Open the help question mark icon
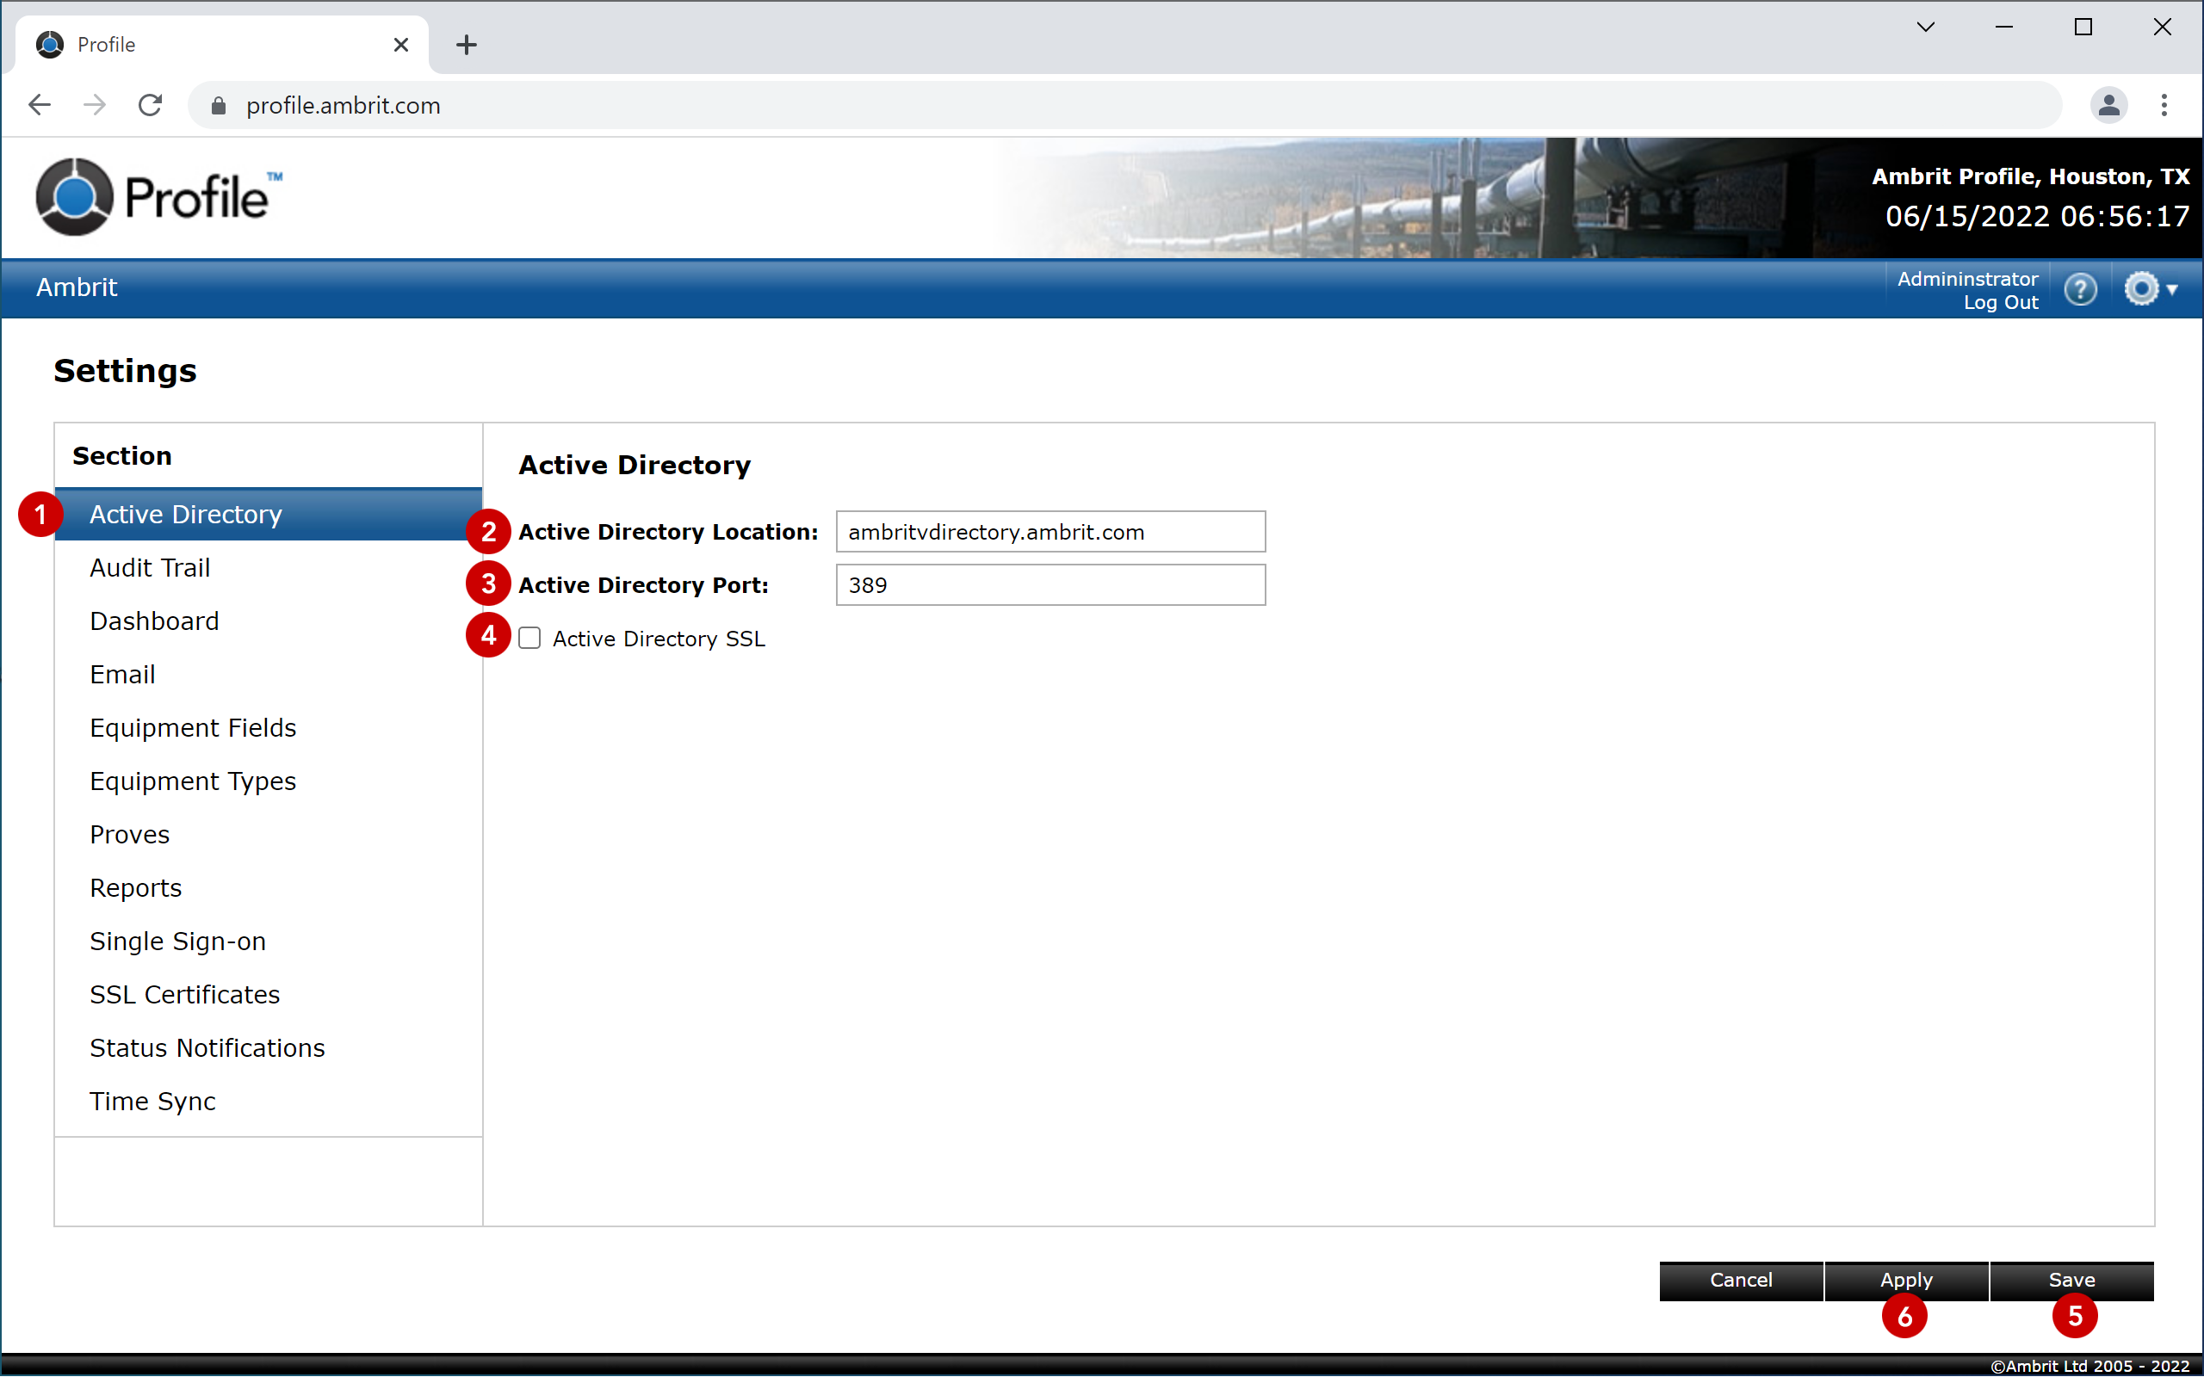 (2080, 290)
